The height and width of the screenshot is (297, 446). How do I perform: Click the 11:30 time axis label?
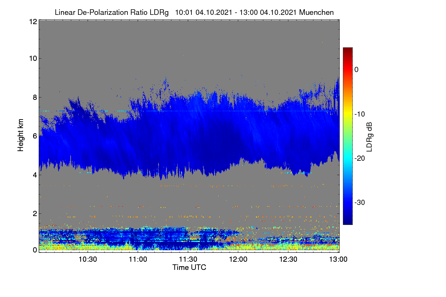(188, 259)
